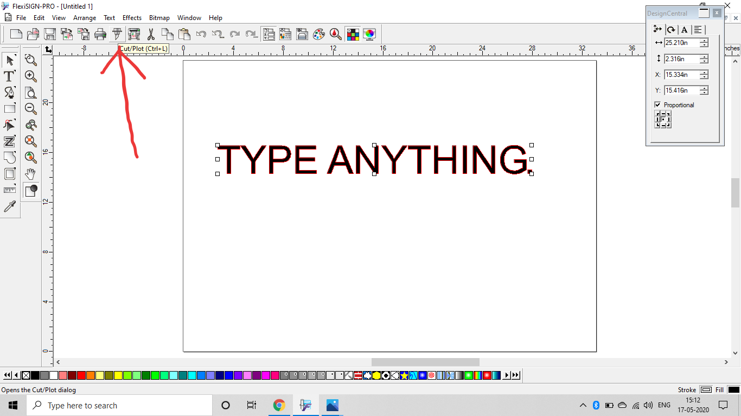
Task: Select the Measure ruler tool
Action: (10, 190)
